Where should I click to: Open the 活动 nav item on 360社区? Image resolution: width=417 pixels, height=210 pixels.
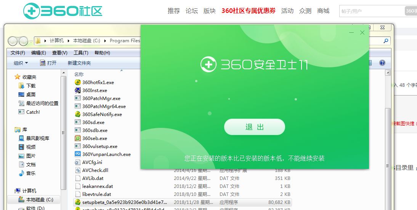[287, 11]
